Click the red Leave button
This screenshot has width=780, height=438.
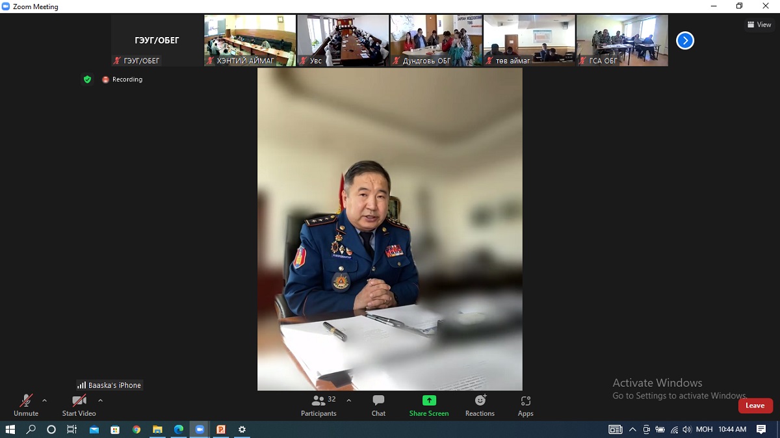[x=755, y=406]
